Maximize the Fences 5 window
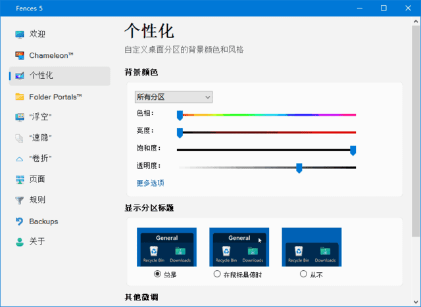 384,9
